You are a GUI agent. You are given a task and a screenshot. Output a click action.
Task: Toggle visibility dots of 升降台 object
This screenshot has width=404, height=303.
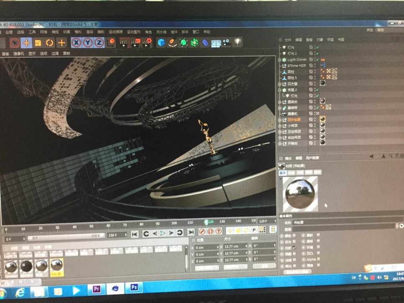point(315,143)
